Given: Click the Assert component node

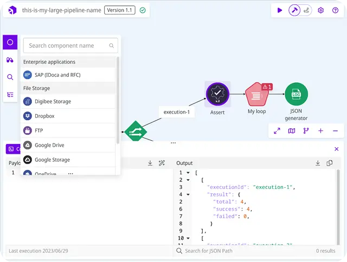Looking at the screenshot, I should tap(217, 94).
